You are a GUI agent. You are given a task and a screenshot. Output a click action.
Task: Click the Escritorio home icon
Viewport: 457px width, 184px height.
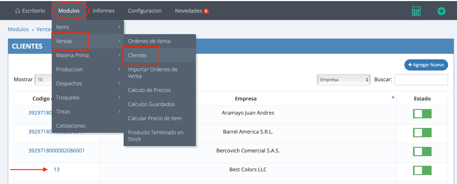[x=18, y=11]
